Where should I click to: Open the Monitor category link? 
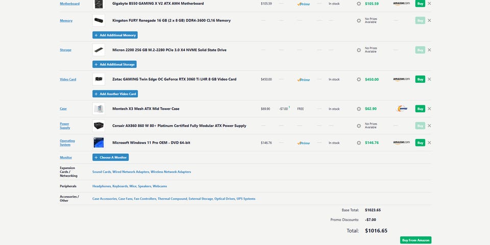(66, 158)
